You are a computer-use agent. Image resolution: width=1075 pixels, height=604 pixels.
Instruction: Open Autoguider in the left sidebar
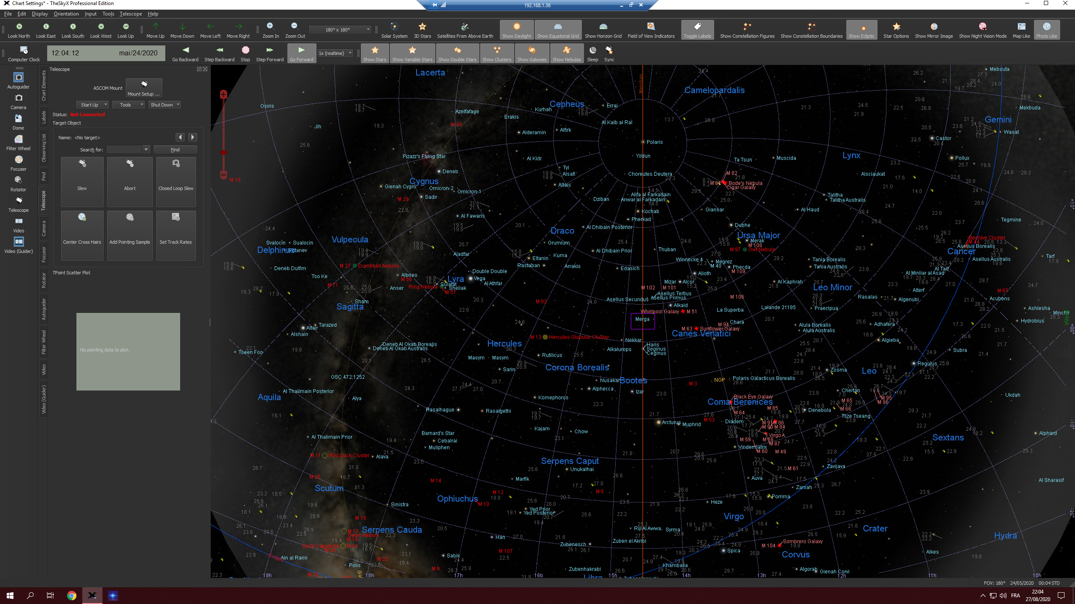(18, 81)
